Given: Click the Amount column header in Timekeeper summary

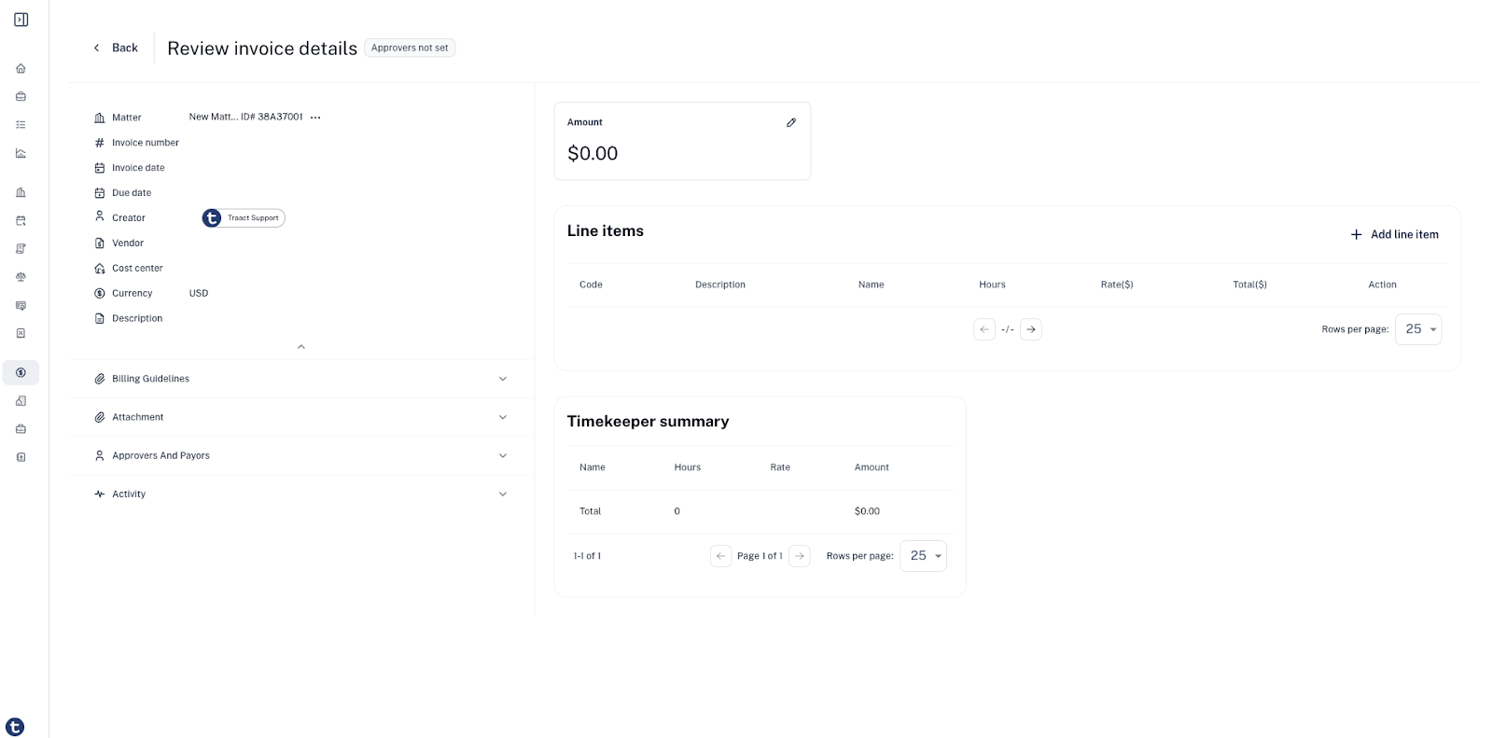Looking at the screenshot, I should (872, 467).
